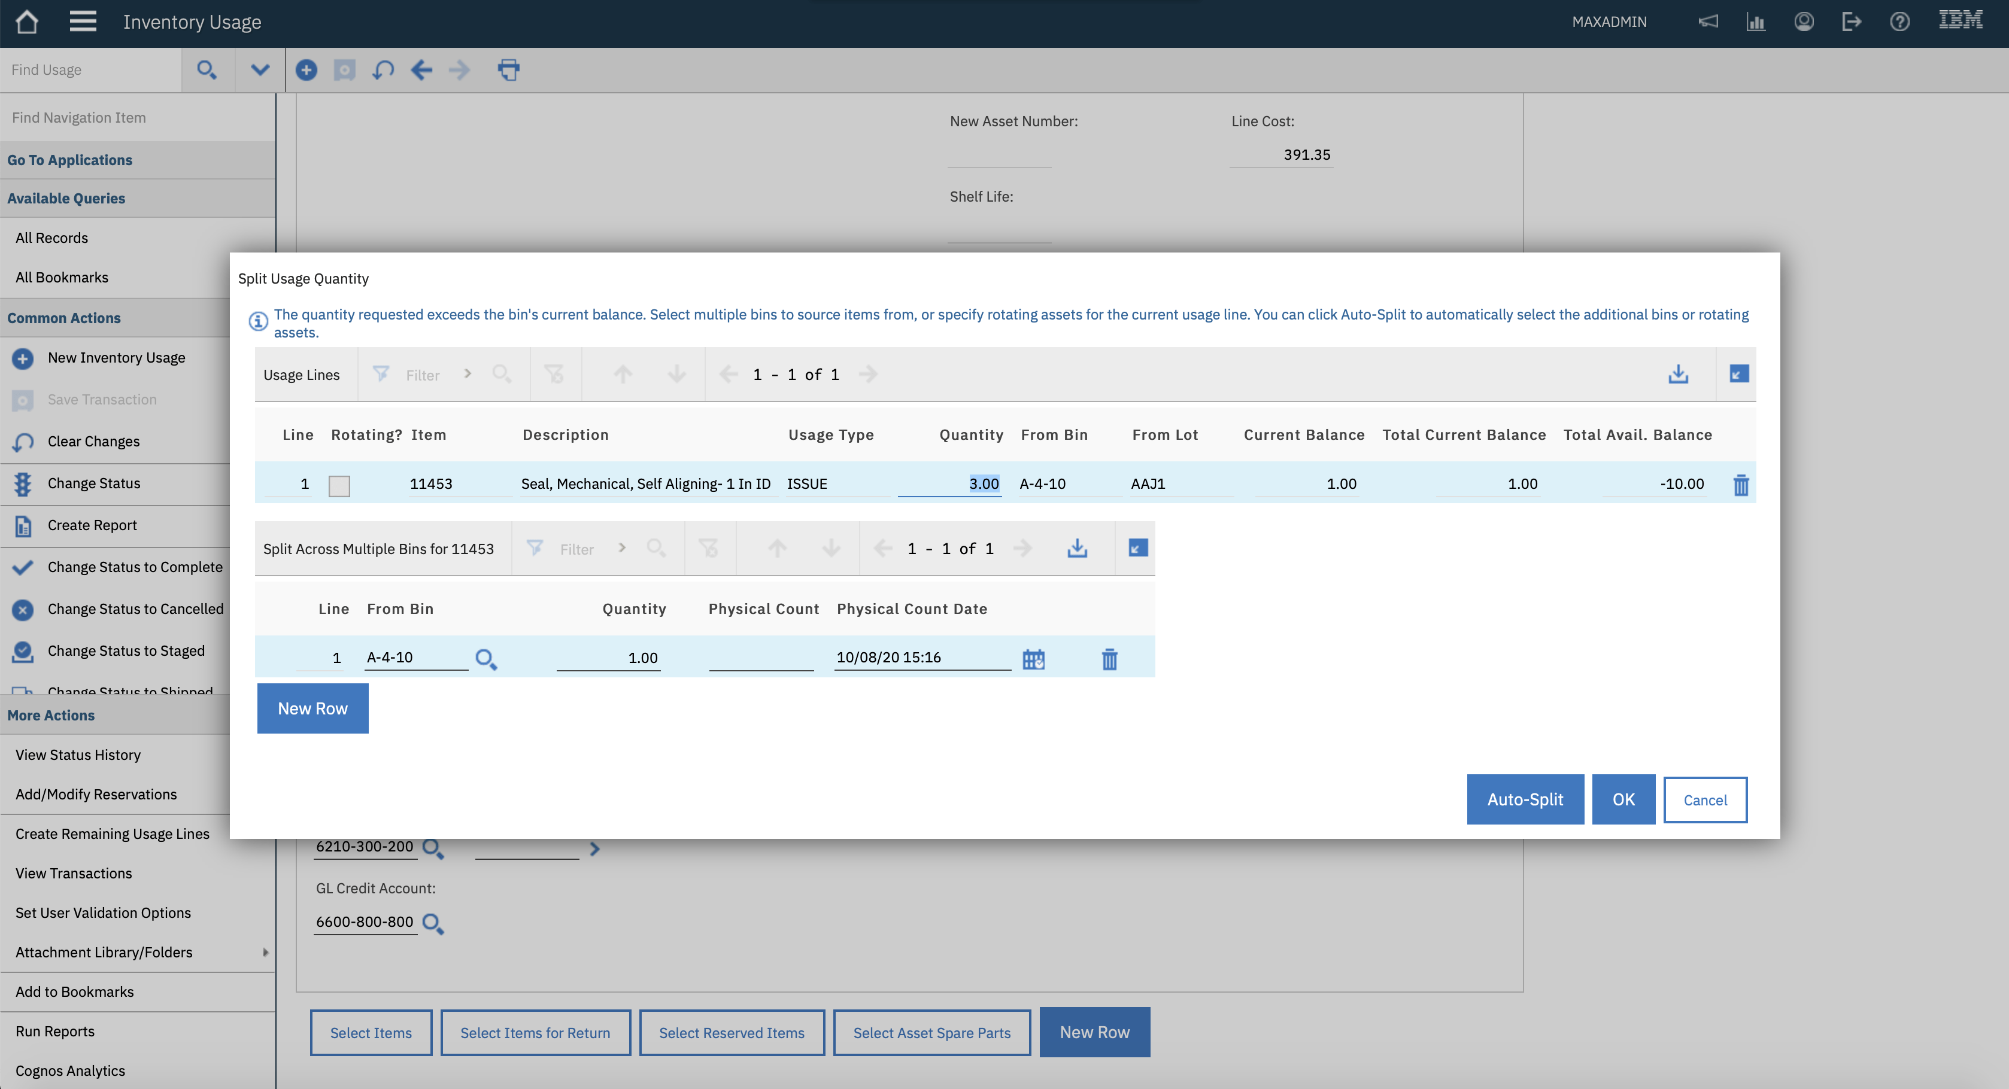The height and width of the screenshot is (1089, 2009).
Task: Download the Usage Lines table
Action: [x=1677, y=374]
